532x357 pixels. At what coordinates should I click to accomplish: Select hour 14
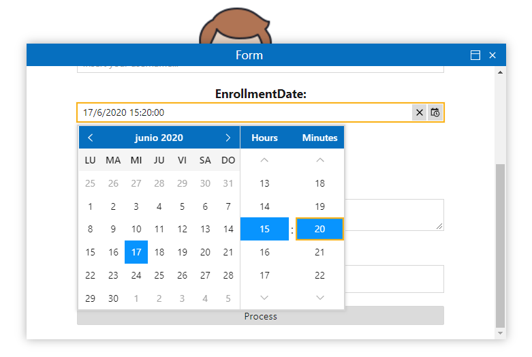(x=264, y=206)
